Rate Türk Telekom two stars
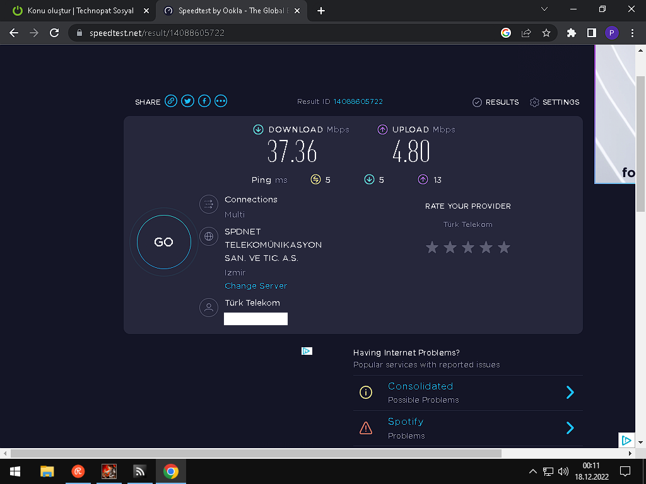 pos(450,247)
